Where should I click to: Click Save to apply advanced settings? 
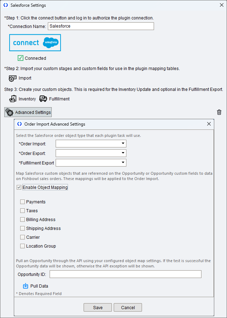[x=97, y=307]
